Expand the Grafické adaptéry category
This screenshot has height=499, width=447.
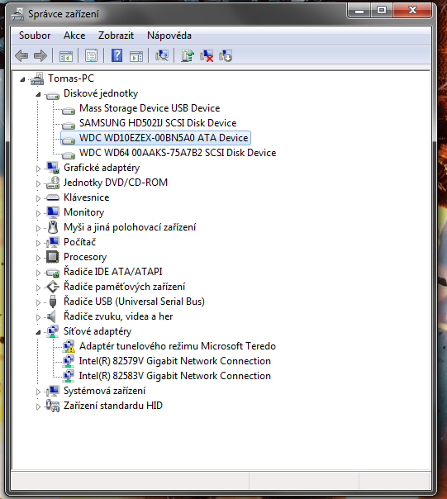coord(38,169)
